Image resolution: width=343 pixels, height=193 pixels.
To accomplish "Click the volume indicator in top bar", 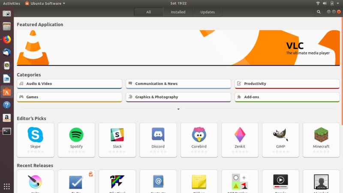I will click(325, 3).
